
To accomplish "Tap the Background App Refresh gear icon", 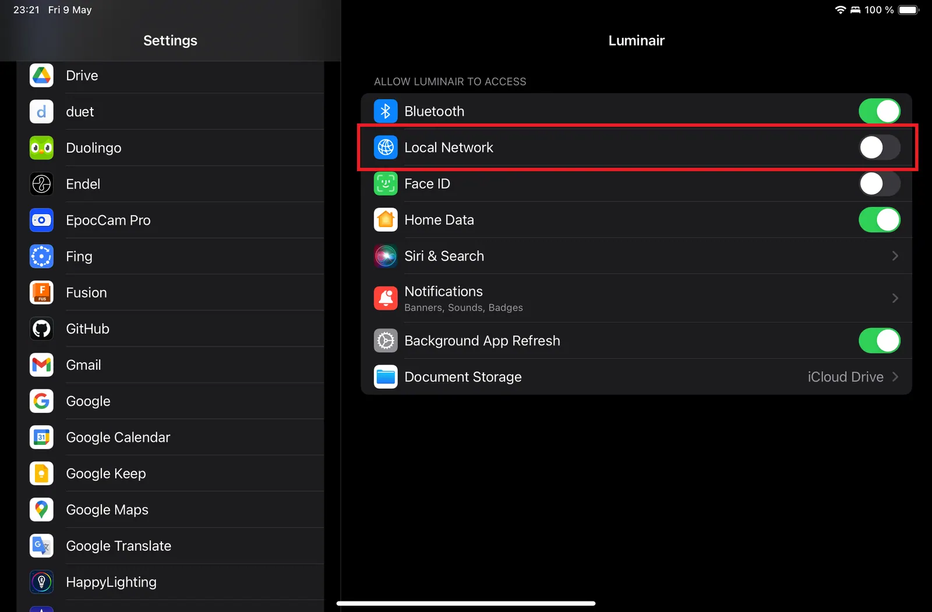I will pos(386,341).
